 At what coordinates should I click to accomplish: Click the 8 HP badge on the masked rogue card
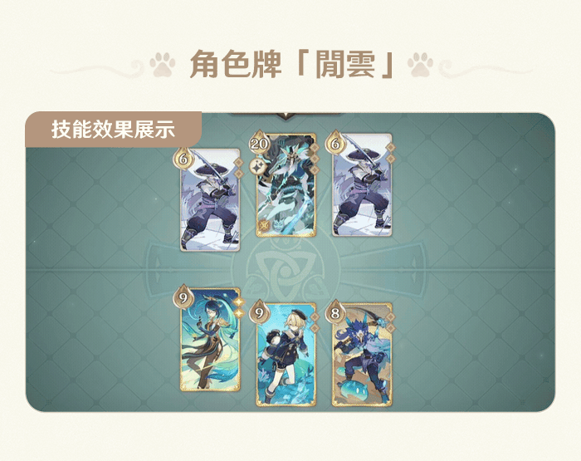[334, 312]
